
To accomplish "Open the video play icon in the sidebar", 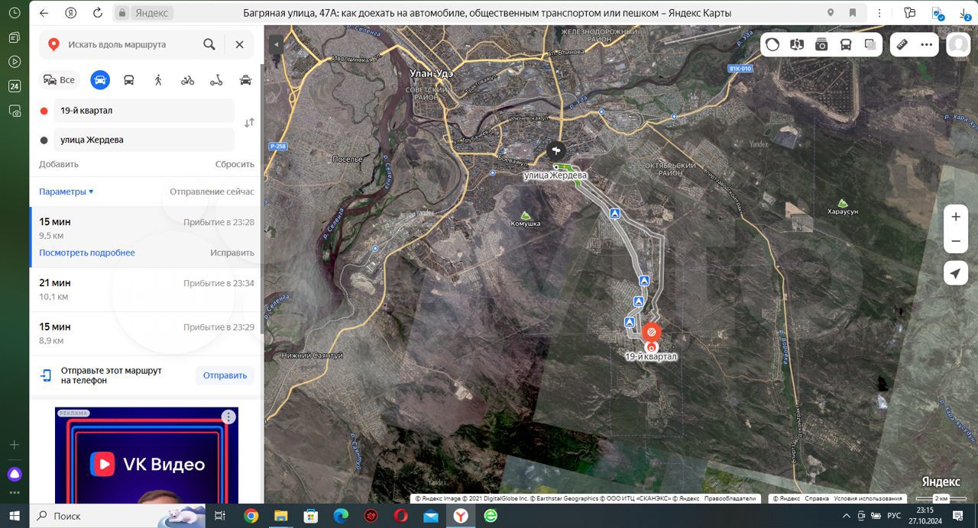I will (x=15, y=62).
